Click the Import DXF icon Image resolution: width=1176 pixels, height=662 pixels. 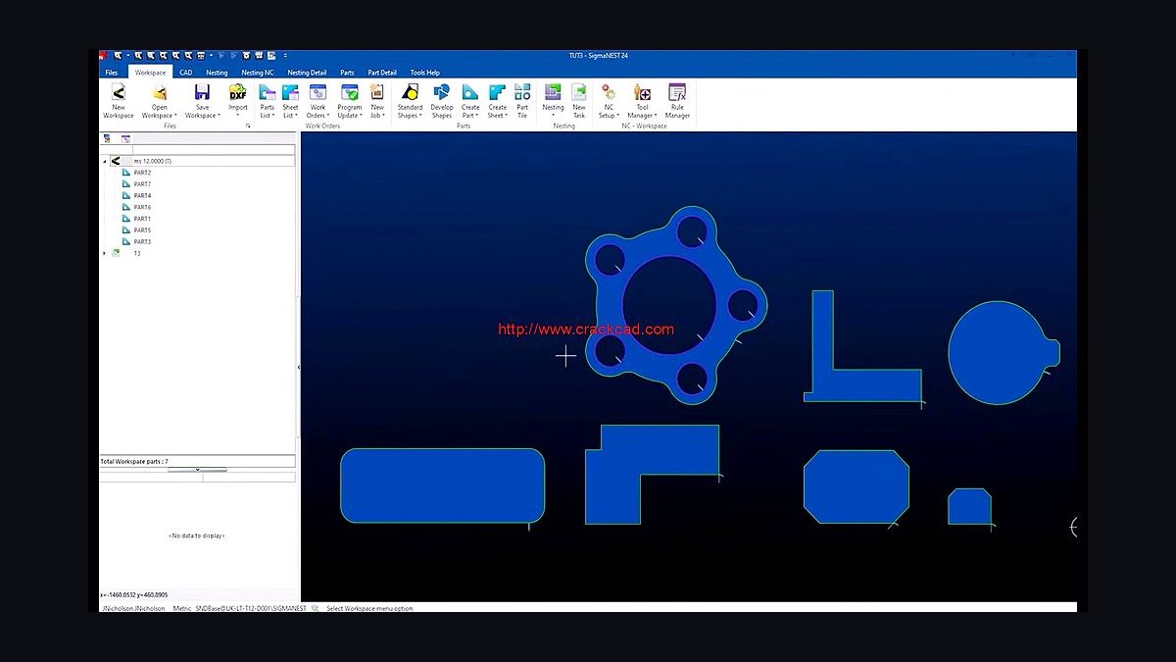[238, 92]
